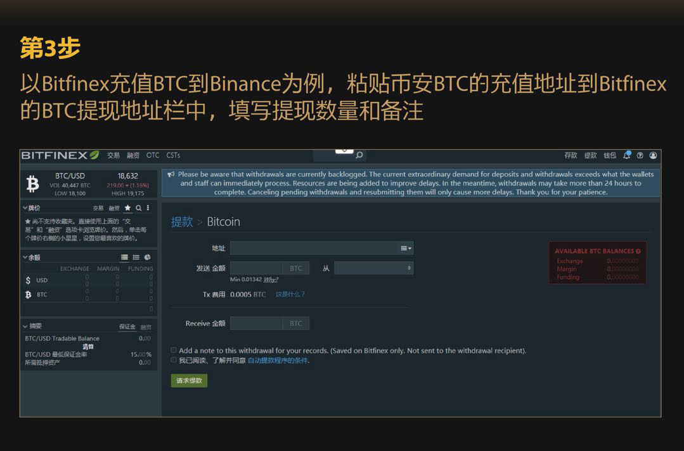Switch 余额 panel to the pie chart view
The height and width of the screenshot is (451, 684).
pos(148,258)
